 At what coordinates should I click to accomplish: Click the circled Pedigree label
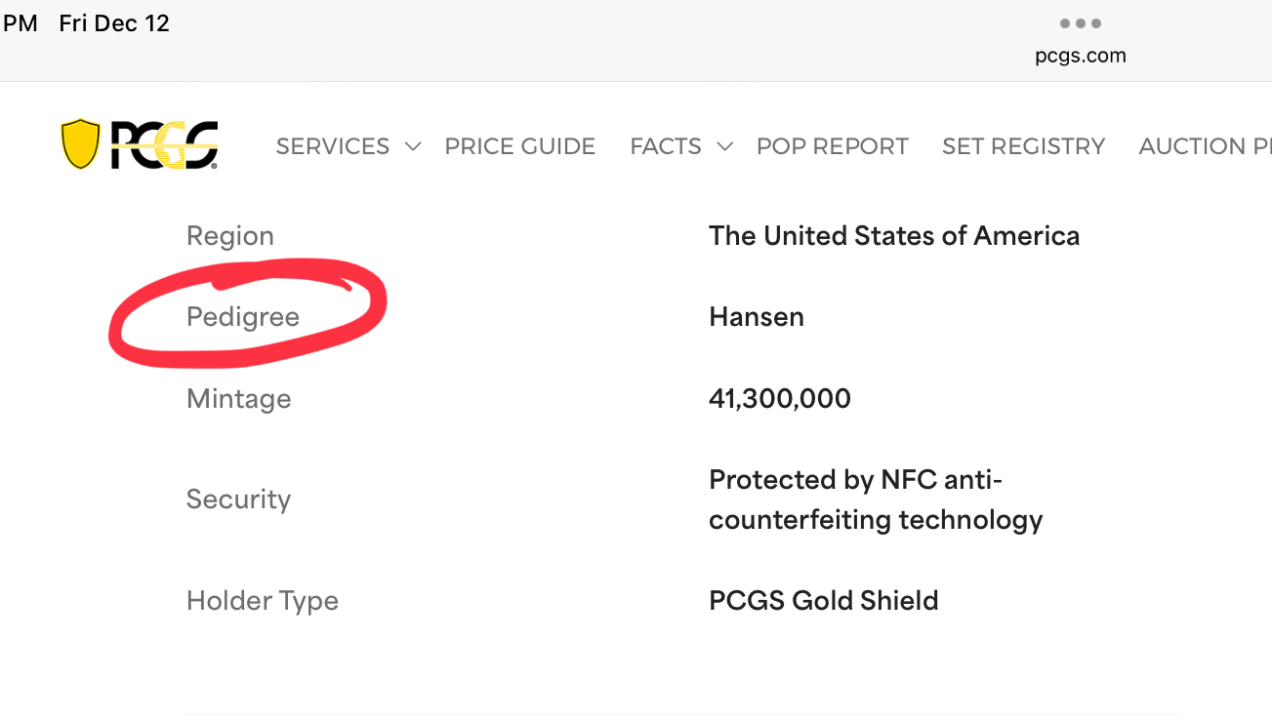(x=243, y=317)
